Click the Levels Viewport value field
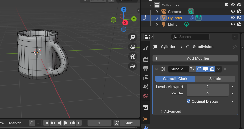This screenshot has width=244, height=129. coord(207,87)
